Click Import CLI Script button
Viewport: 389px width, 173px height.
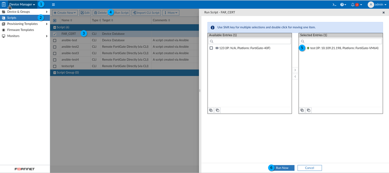[146, 12]
